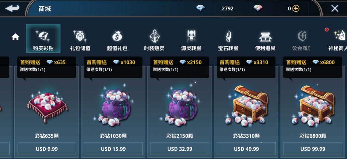Buy the USD 9.99 diamond pack

(47, 149)
